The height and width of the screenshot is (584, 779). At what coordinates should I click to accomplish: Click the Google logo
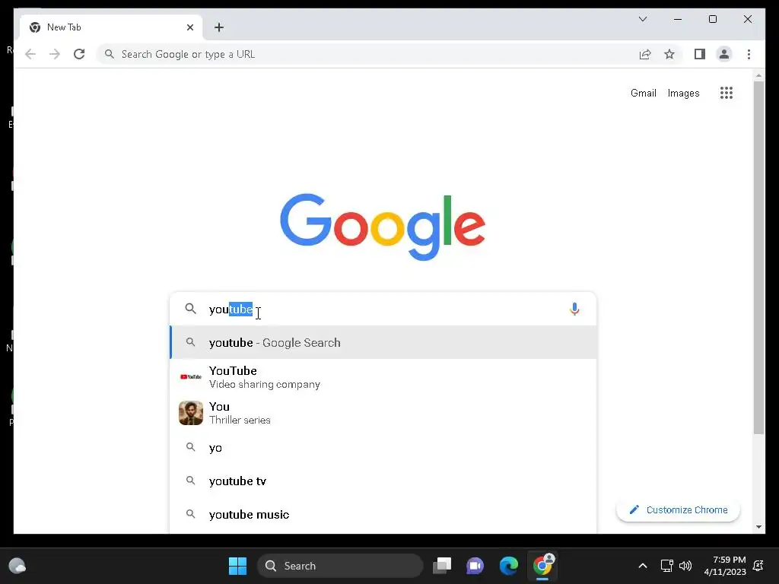[383, 227]
